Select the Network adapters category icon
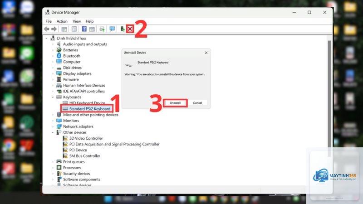The image size is (363, 204). pos(59,126)
